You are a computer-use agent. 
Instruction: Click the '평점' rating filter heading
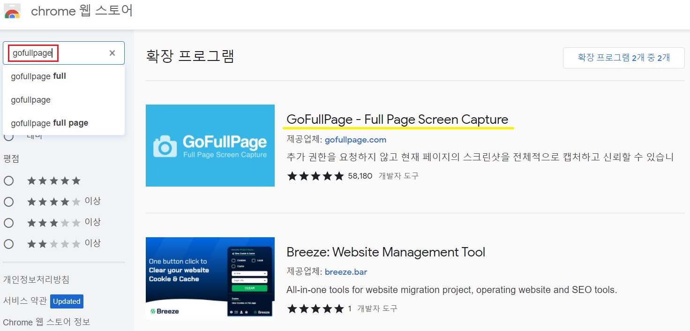[11, 158]
